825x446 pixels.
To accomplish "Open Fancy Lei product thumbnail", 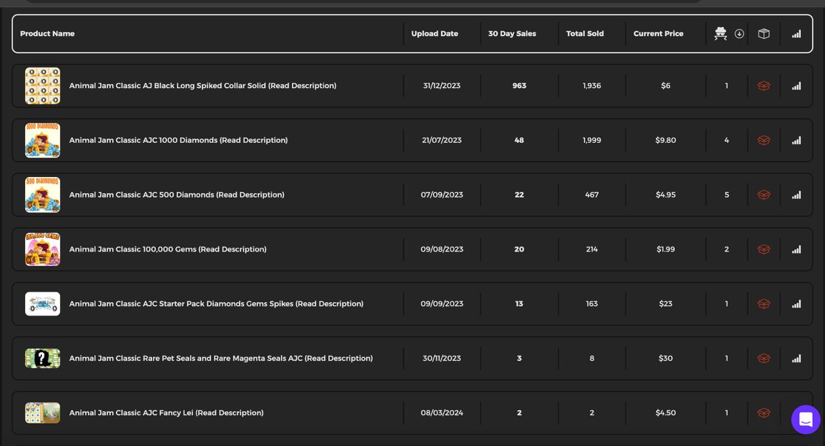I will pos(43,413).
